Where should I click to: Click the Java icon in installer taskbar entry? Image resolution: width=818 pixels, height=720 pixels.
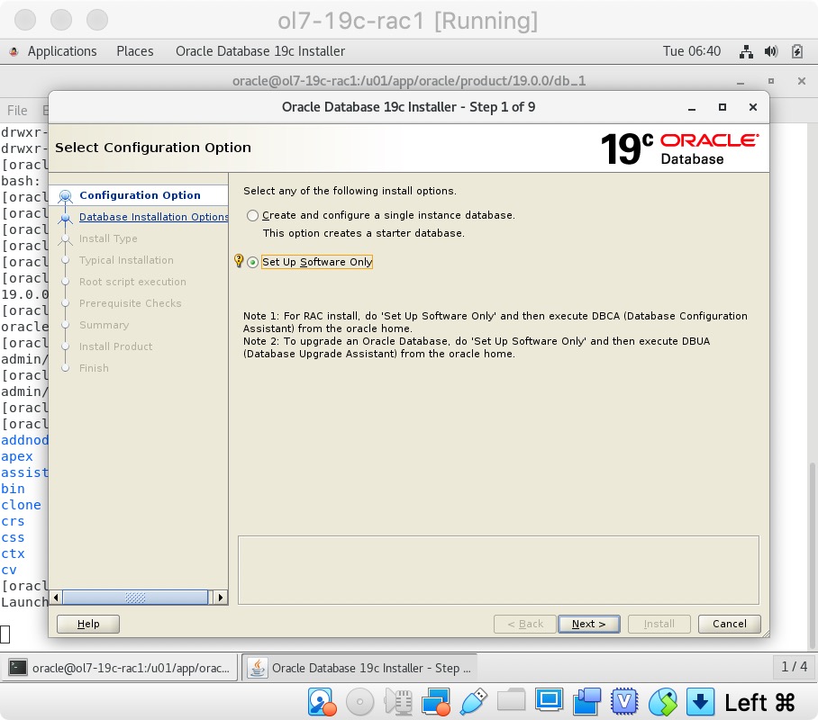(257, 667)
